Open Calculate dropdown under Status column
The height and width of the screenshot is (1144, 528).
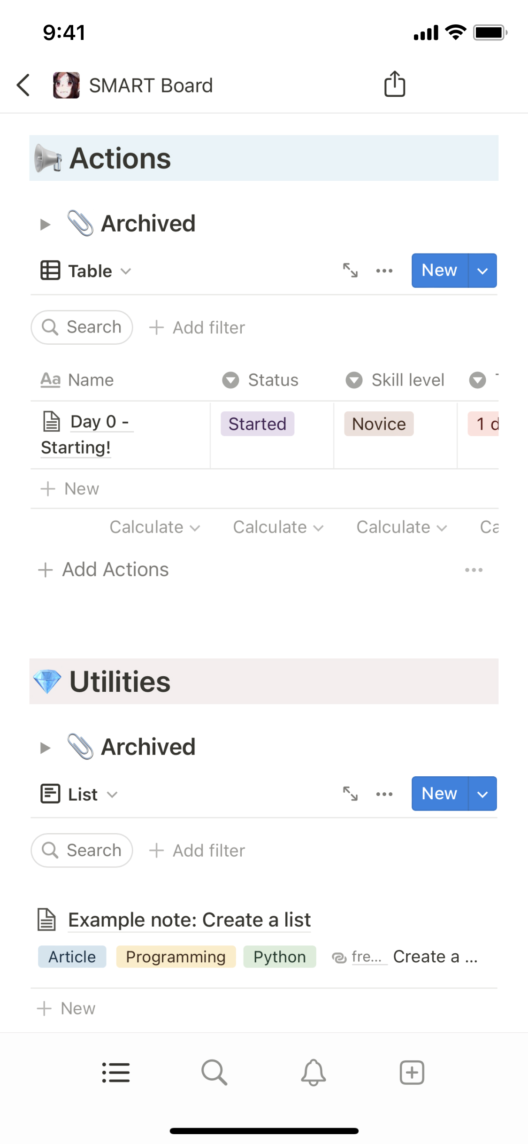278,527
